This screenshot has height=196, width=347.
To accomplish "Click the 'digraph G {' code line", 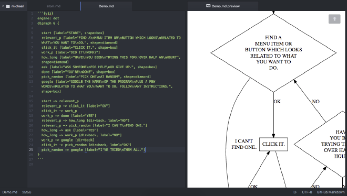I will tap(48, 23).
